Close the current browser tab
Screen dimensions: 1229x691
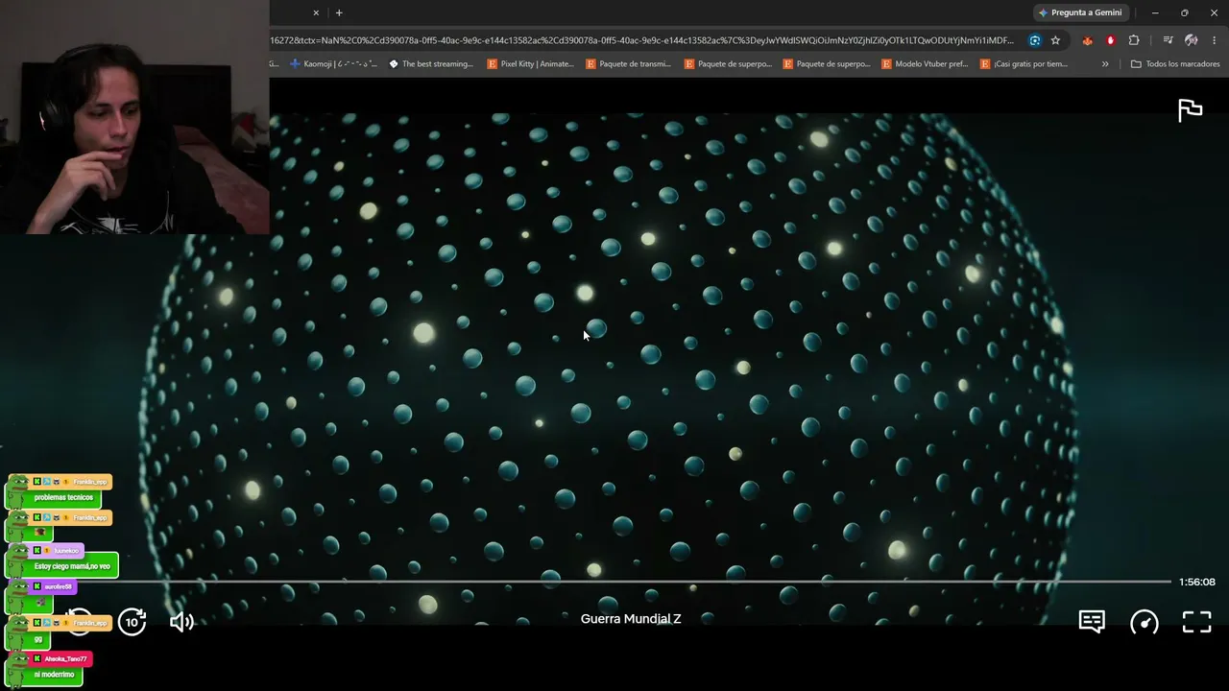point(316,12)
